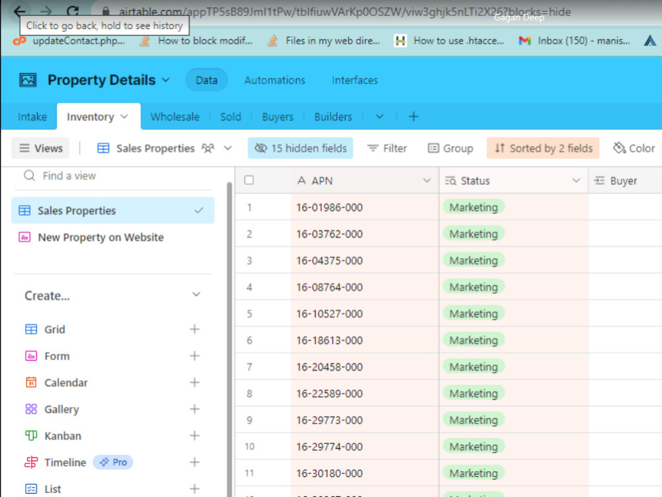The image size is (662, 497).
Task: Open the Color options
Action: pos(634,148)
